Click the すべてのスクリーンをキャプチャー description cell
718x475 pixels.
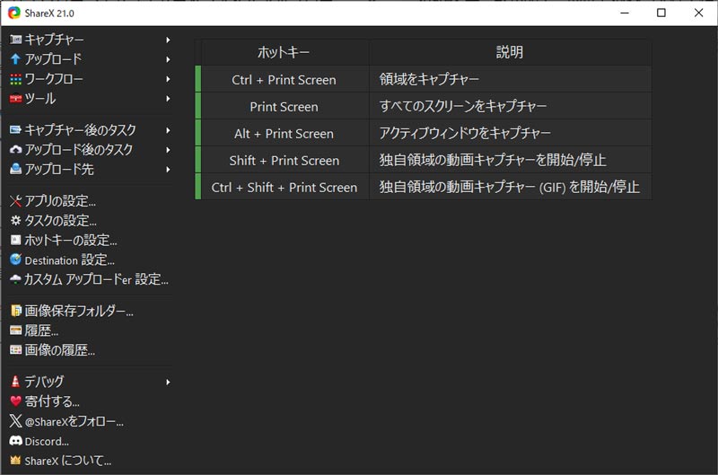511,106
